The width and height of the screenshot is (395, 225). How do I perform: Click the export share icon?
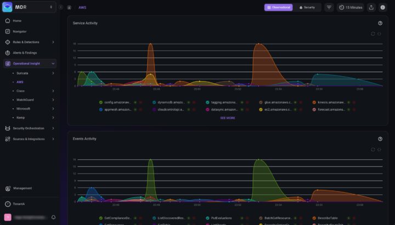371,8
